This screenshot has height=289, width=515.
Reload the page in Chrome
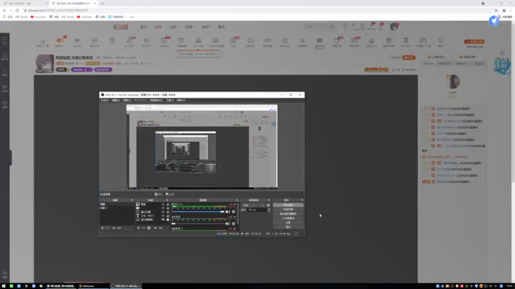(17, 10)
